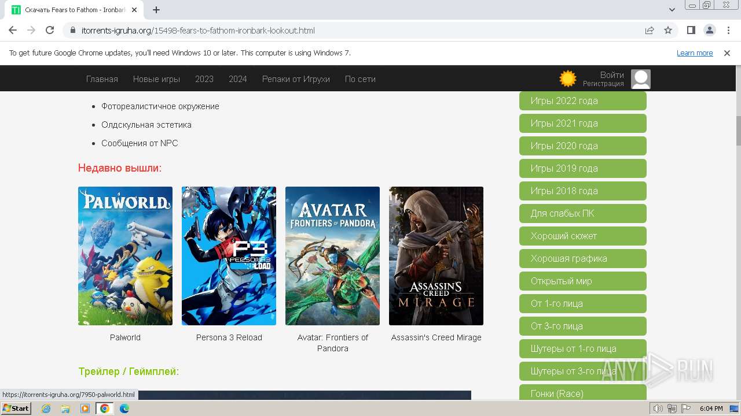Select the Игры 2022 года category
Viewport: 741px width, 416px height.
(x=583, y=101)
